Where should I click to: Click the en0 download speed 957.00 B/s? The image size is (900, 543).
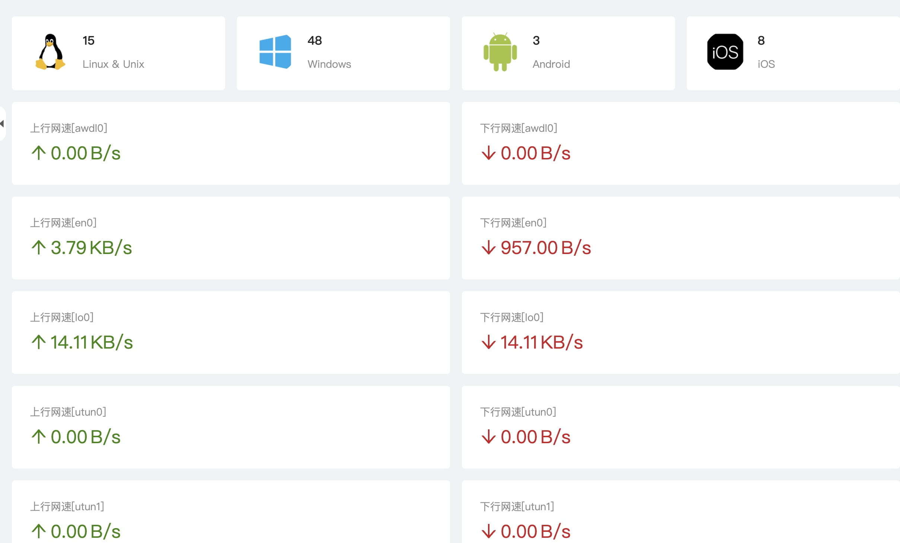(546, 248)
